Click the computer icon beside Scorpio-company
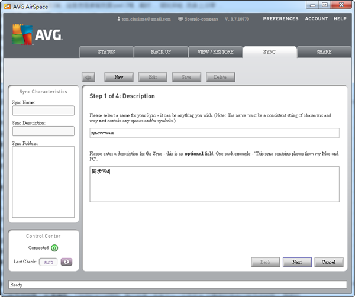Image resolution: width=355 pixels, height=297 pixels. point(180,18)
